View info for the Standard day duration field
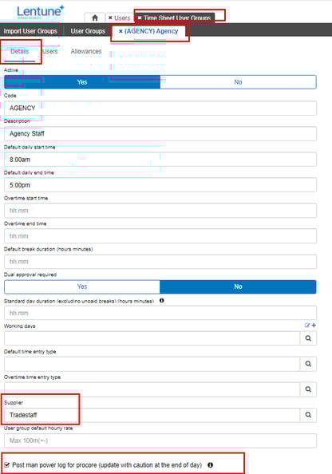This screenshot has width=332, height=474. pos(162,301)
